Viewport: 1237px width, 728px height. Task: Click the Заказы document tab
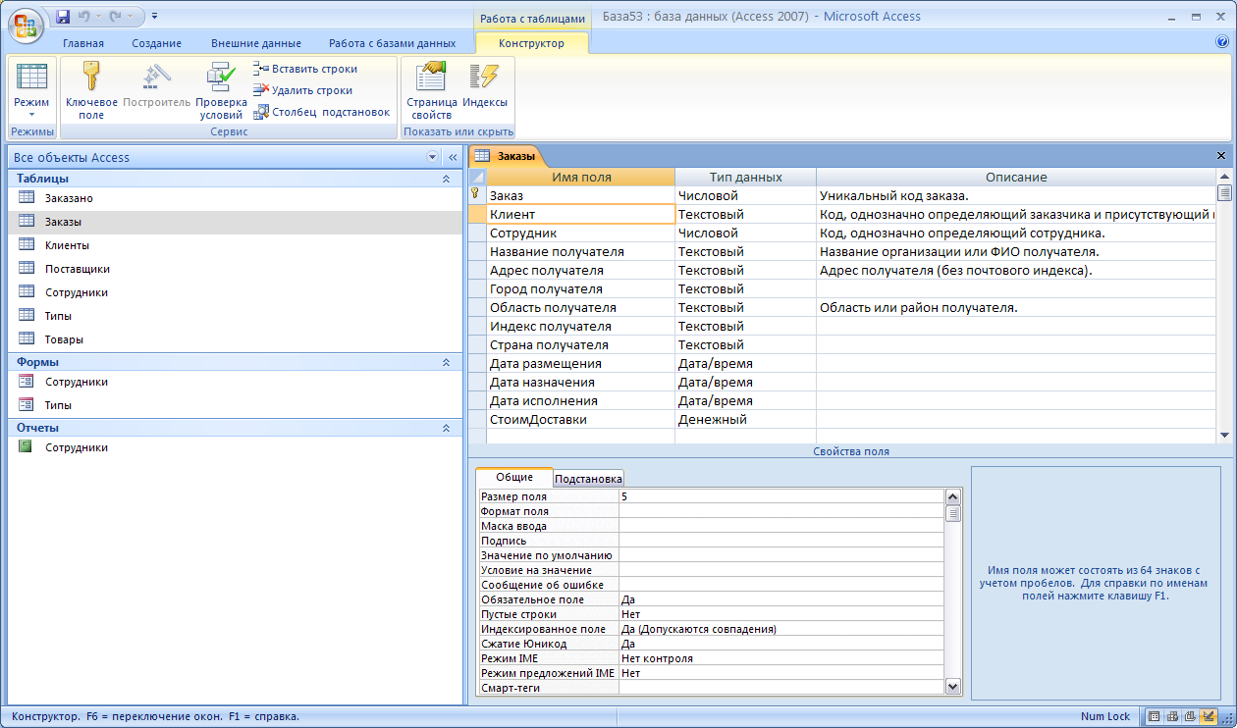point(506,156)
